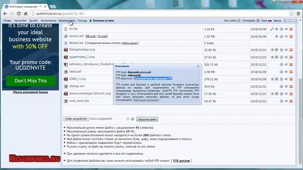Open the file flashgameslogo.png
Screen dimensions: 303x170
click(x=82, y=50)
